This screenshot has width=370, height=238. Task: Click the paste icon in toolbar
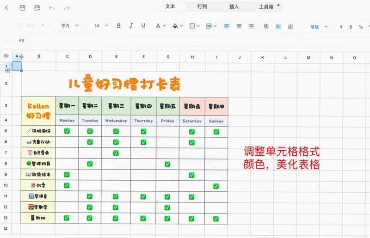[20, 25]
